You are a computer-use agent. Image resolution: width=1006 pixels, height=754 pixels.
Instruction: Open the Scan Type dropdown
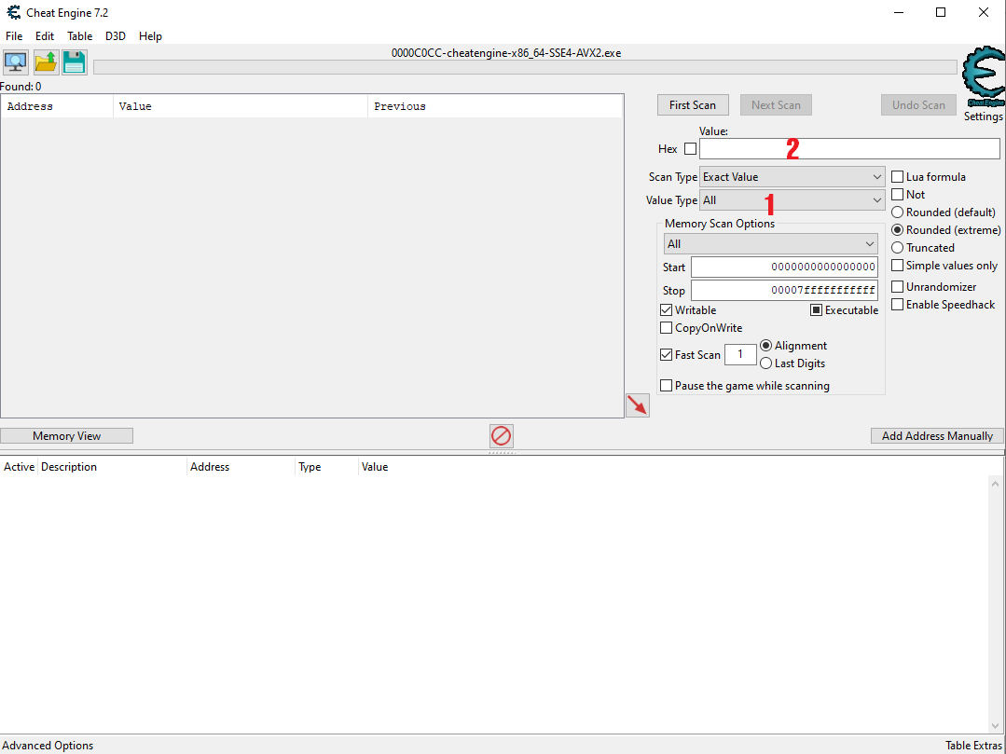pyautogui.click(x=792, y=177)
